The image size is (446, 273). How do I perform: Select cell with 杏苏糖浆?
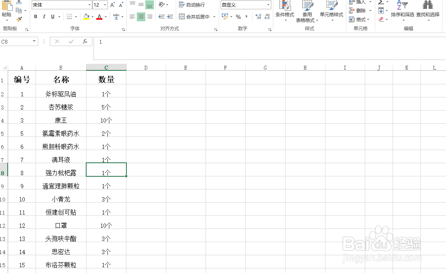pos(61,104)
